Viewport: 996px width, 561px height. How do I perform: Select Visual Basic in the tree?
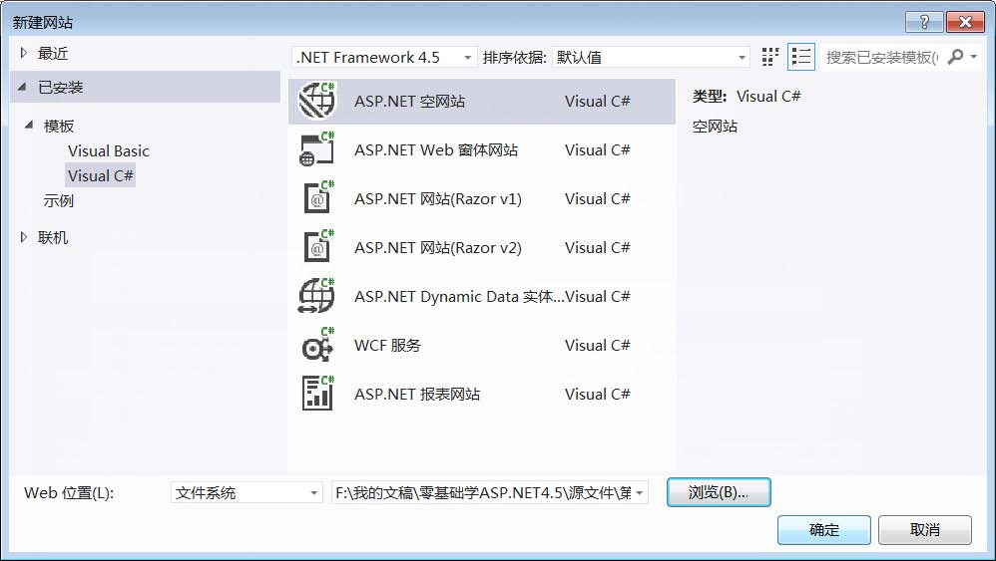click(x=109, y=150)
